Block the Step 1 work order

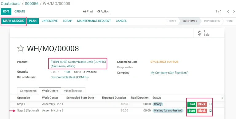[202, 104]
